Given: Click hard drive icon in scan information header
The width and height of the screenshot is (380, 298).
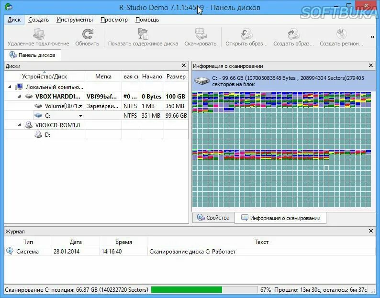Looking at the screenshot, I should pos(201,81).
